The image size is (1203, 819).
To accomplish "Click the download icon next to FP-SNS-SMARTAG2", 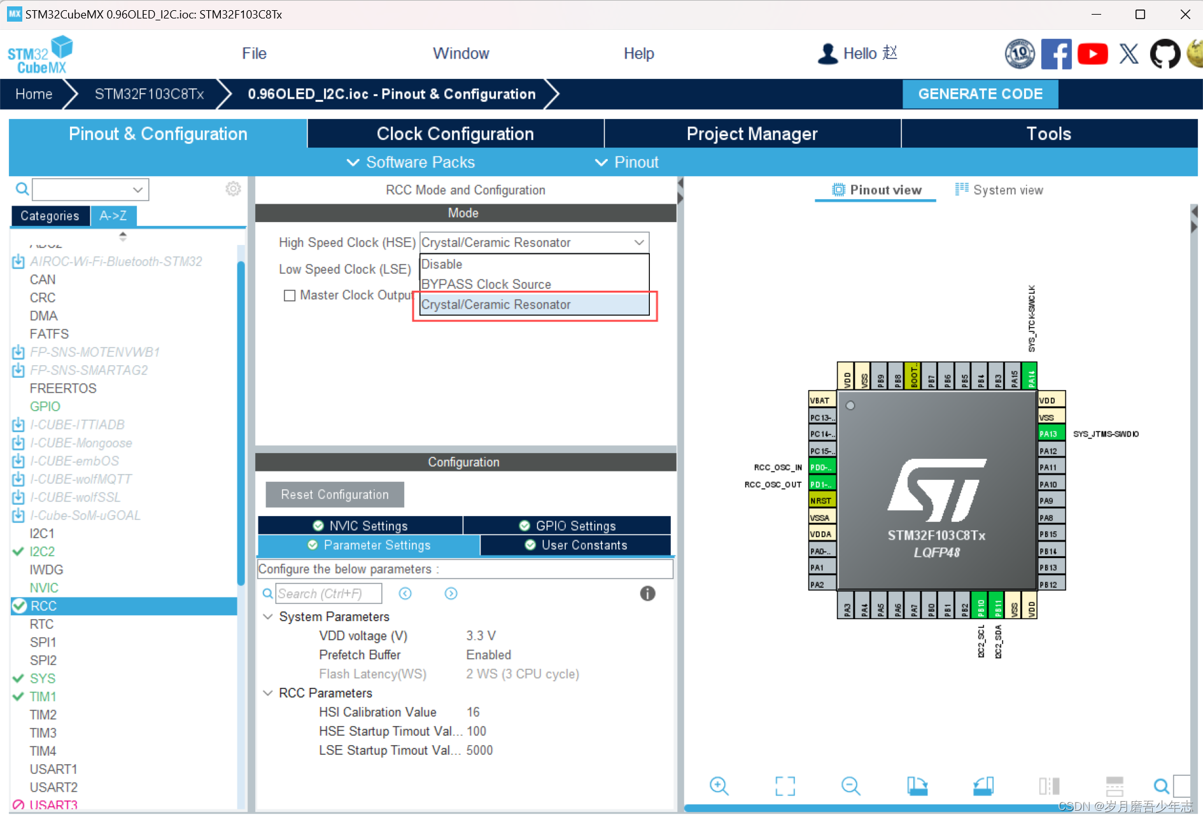I will (x=18, y=370).
